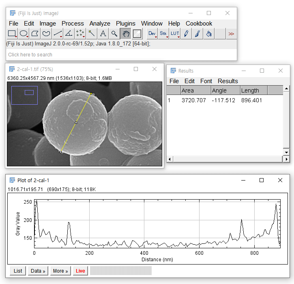Select the 3720.707 area value
The height and width of the screenshot is (284, 294).
tap(194, 100)
